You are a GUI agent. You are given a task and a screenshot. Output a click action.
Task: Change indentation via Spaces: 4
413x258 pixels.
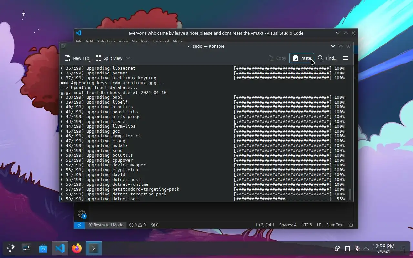(288, 225)
